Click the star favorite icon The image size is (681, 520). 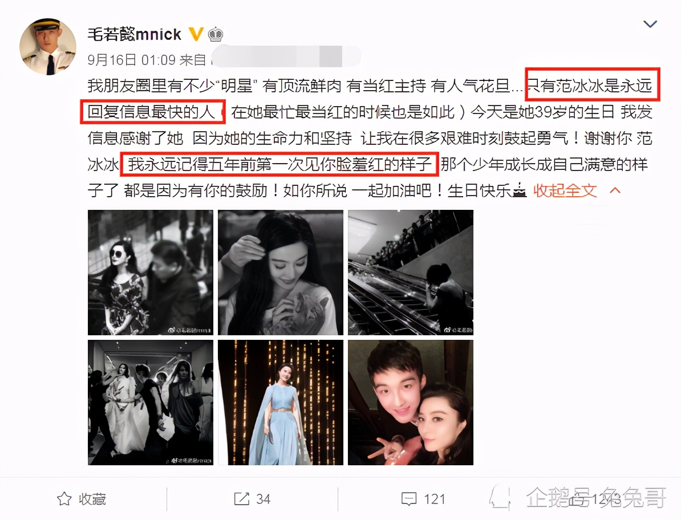click(64, 499)
